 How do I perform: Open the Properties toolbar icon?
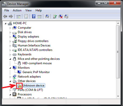pyautogui.click(x=26, y=16)
